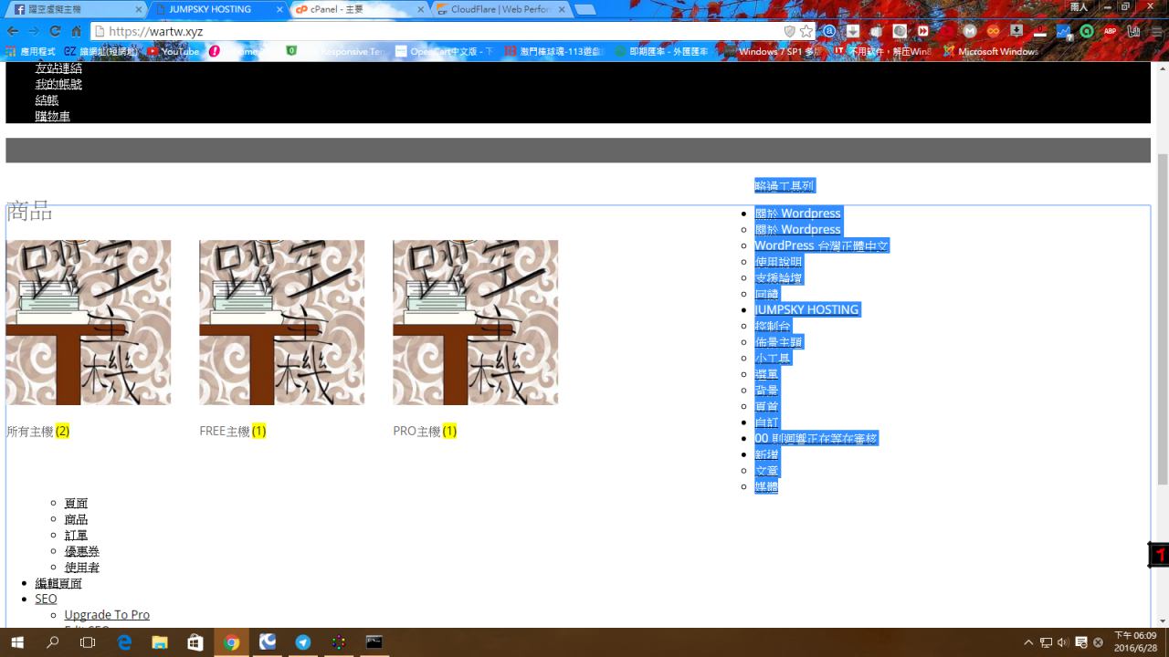Reload the page with the refresh icon
Screen dimensions: 1169x657
(x=55, y=31)
